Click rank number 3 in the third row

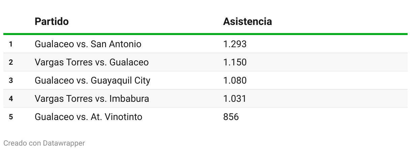[11, 81]
